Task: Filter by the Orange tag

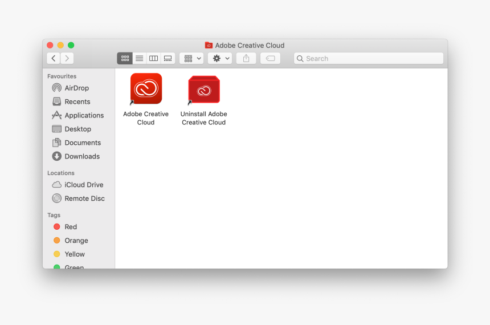Action: pos(76,241)
